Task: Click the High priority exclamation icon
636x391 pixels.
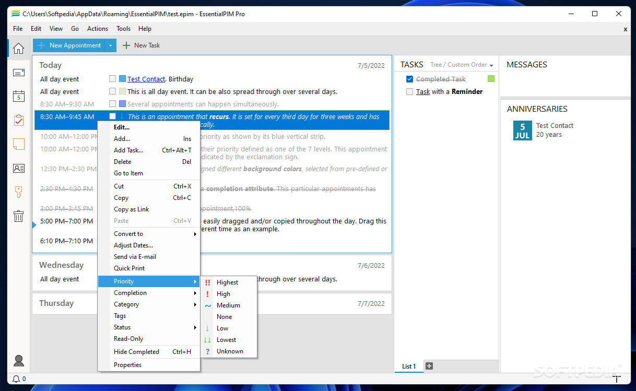Action: pos(208,294)
